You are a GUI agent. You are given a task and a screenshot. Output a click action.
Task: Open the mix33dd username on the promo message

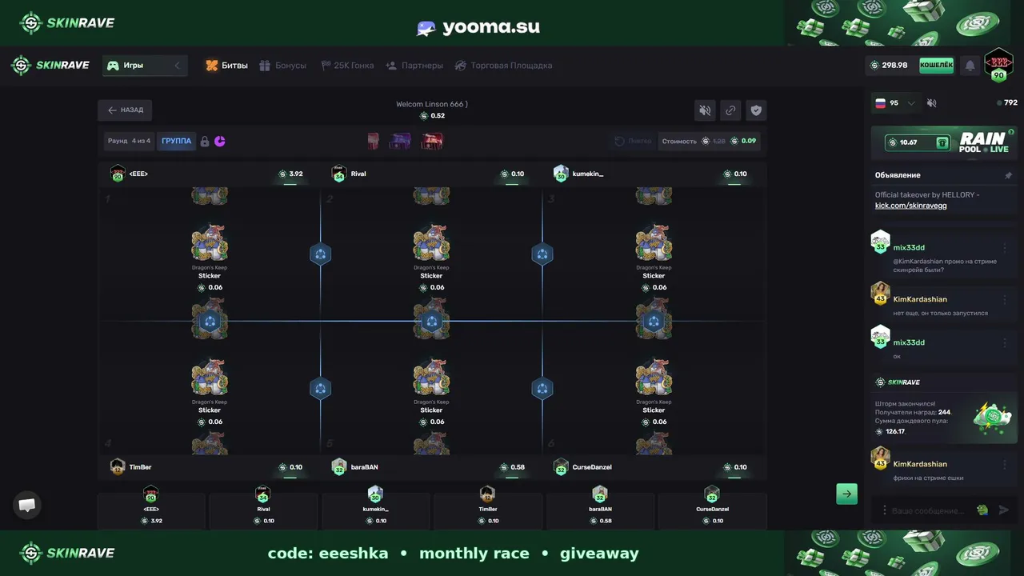point(909,247)
